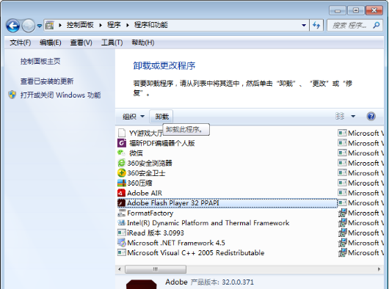Expand the arrow after 控制面板 breadcrumb
The height and width of the screenshot is (289, 389).
coord(101,25)
